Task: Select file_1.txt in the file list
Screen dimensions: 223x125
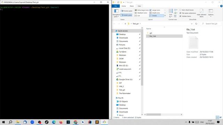Action: click(164, 36)
